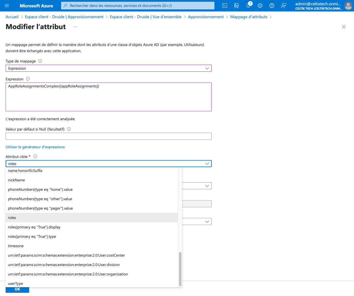Go to the Approvisionnement breadcrumb

(x=206, y=17)
